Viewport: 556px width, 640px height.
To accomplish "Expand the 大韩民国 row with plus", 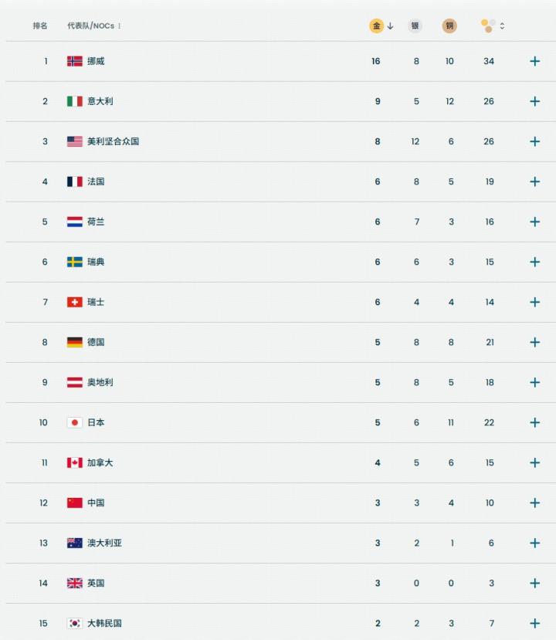I will (x=534, y=623).
